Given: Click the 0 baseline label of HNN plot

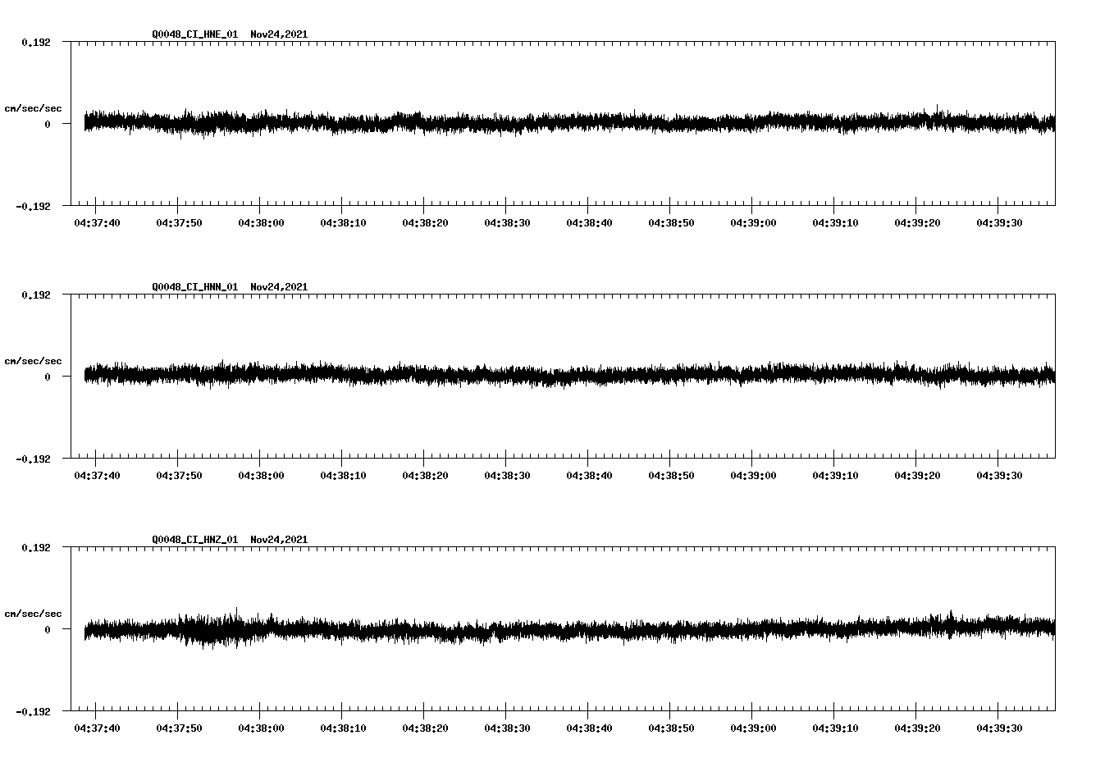Looking at the screenshot, I should click(x=48, y=377).
